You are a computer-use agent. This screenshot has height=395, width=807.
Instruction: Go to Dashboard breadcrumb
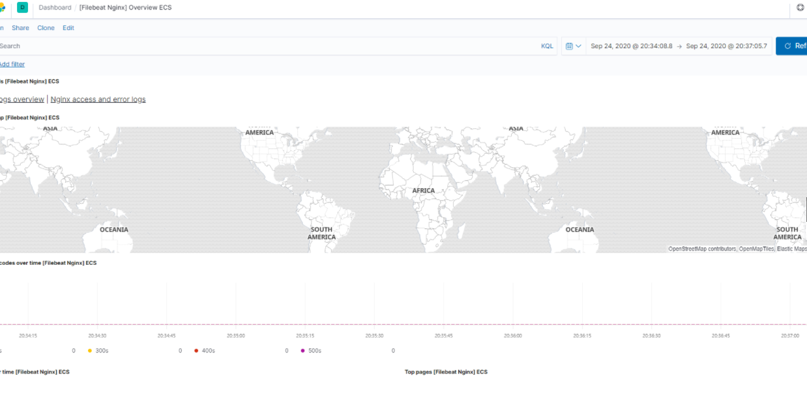point(55,8)
